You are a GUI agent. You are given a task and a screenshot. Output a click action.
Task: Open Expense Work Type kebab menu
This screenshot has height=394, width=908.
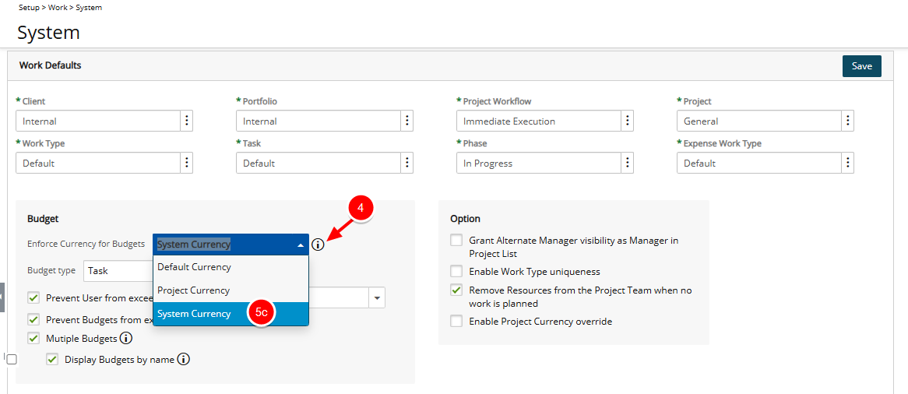[x=848, y=163]
